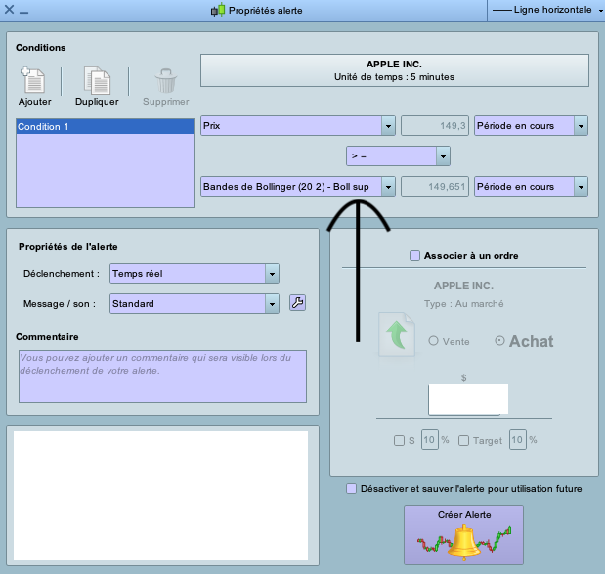Click the 149,3 price value field
Viewport: 605px width, 574px height.
[x=435, y=126]
